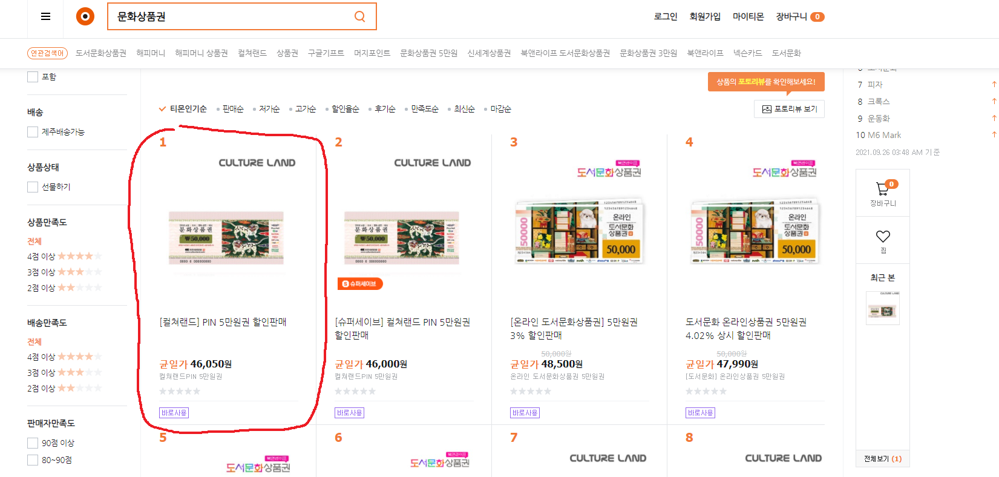Click the up arrow beside 피자 ranking
The width and height of the screenshot is (999, 477).
pos(994,84)
